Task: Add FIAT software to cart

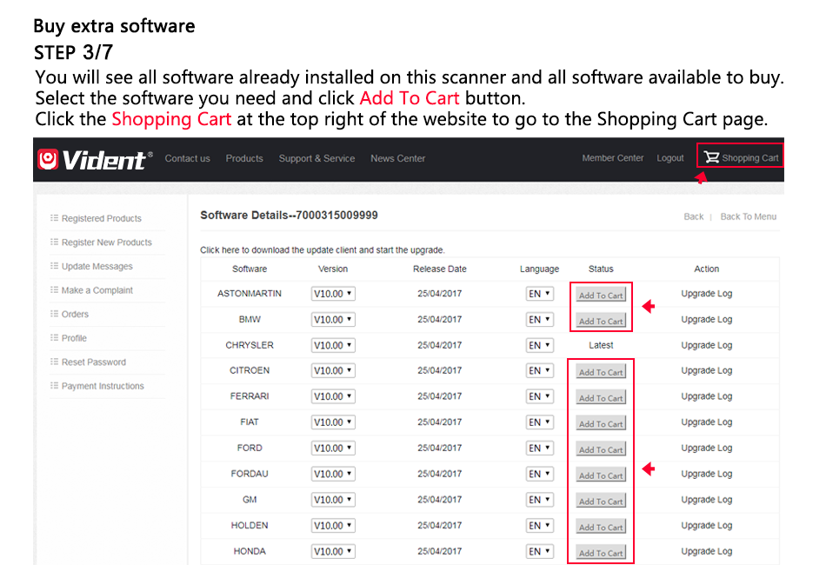Action: click(x=601, y=423)
